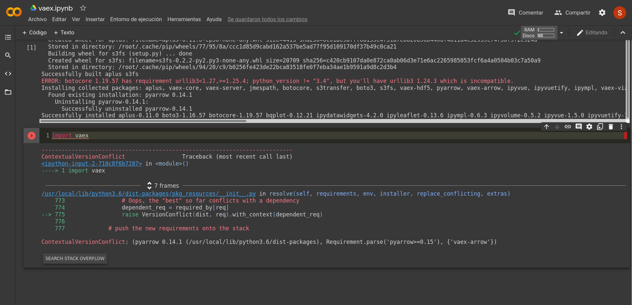632x305 pixels.
Task: Click the Compartir button
Action: point(572,13)
